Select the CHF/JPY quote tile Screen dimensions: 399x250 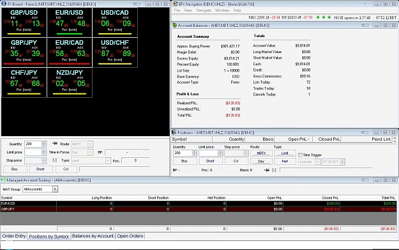(x=24, y=82)
